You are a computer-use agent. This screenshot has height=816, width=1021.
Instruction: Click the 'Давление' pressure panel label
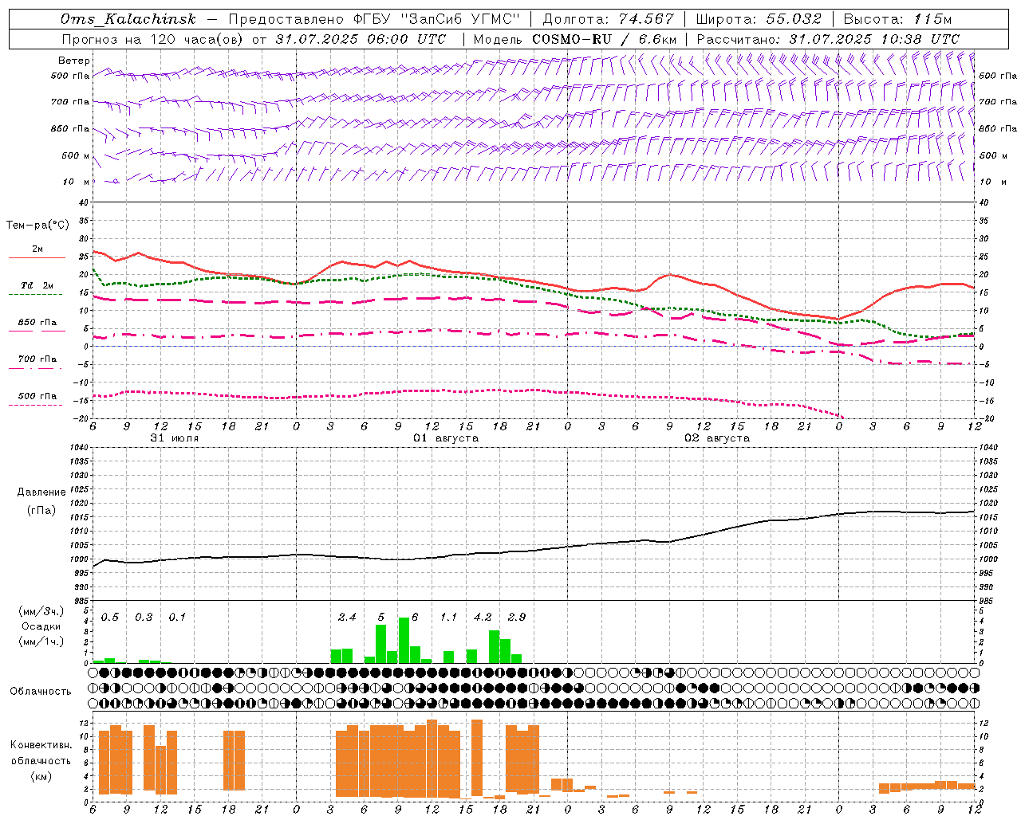[x=41, y=492]
